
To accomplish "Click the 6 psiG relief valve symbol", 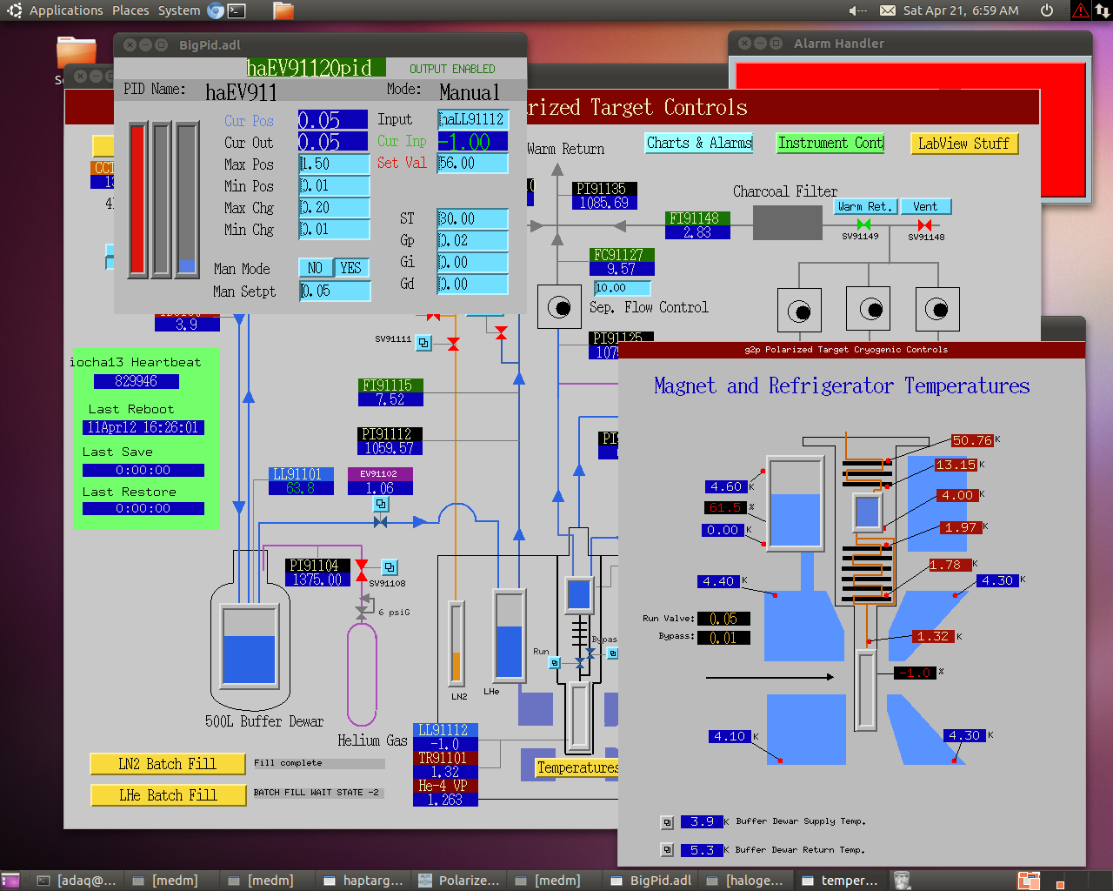I will pyautogui.click(x=362, y=612).
